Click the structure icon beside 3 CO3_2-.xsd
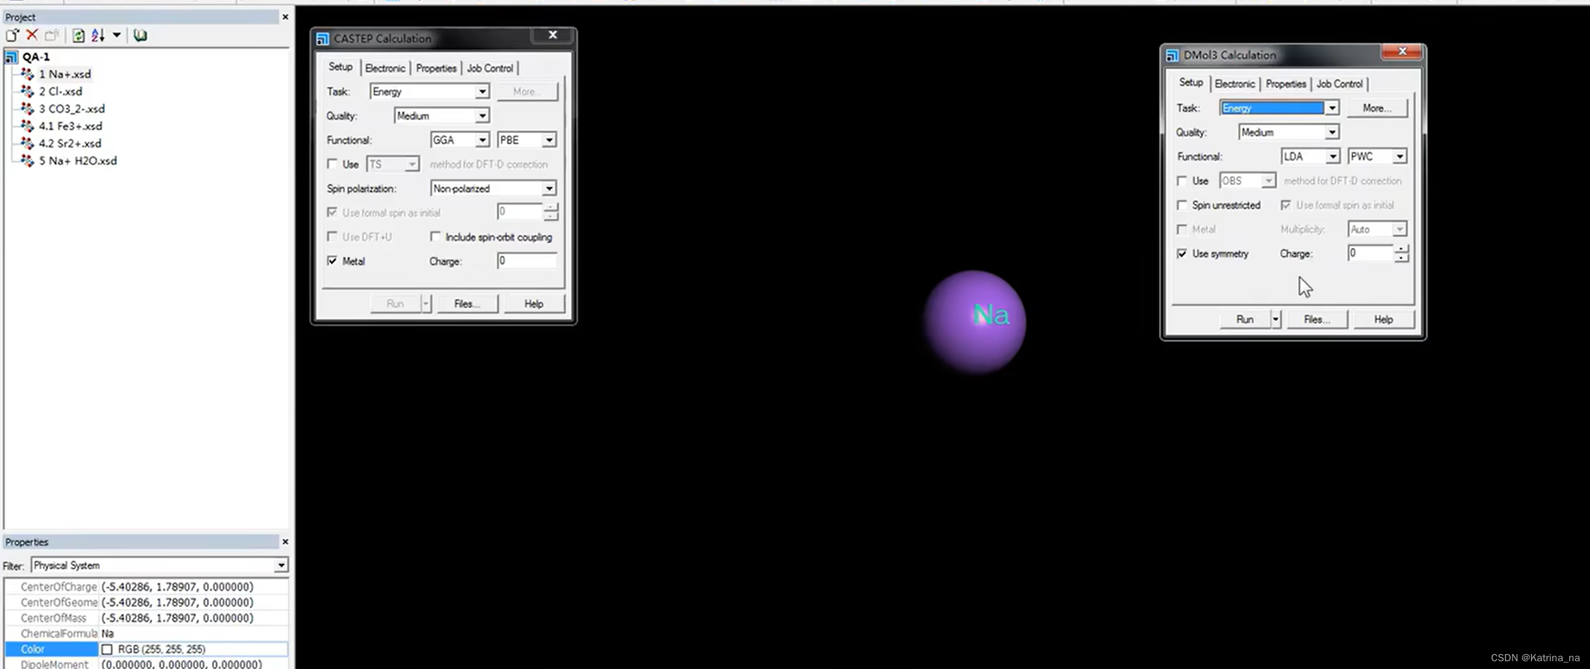Screen dimensions: 1590x669 tap(27, 108)
